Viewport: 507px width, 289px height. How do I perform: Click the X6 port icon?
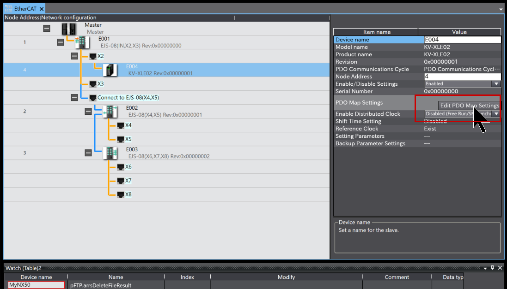coord(120,167)
